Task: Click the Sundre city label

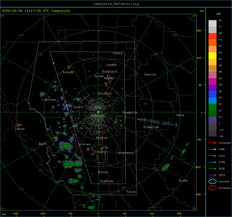Action: tap(78, 107)
